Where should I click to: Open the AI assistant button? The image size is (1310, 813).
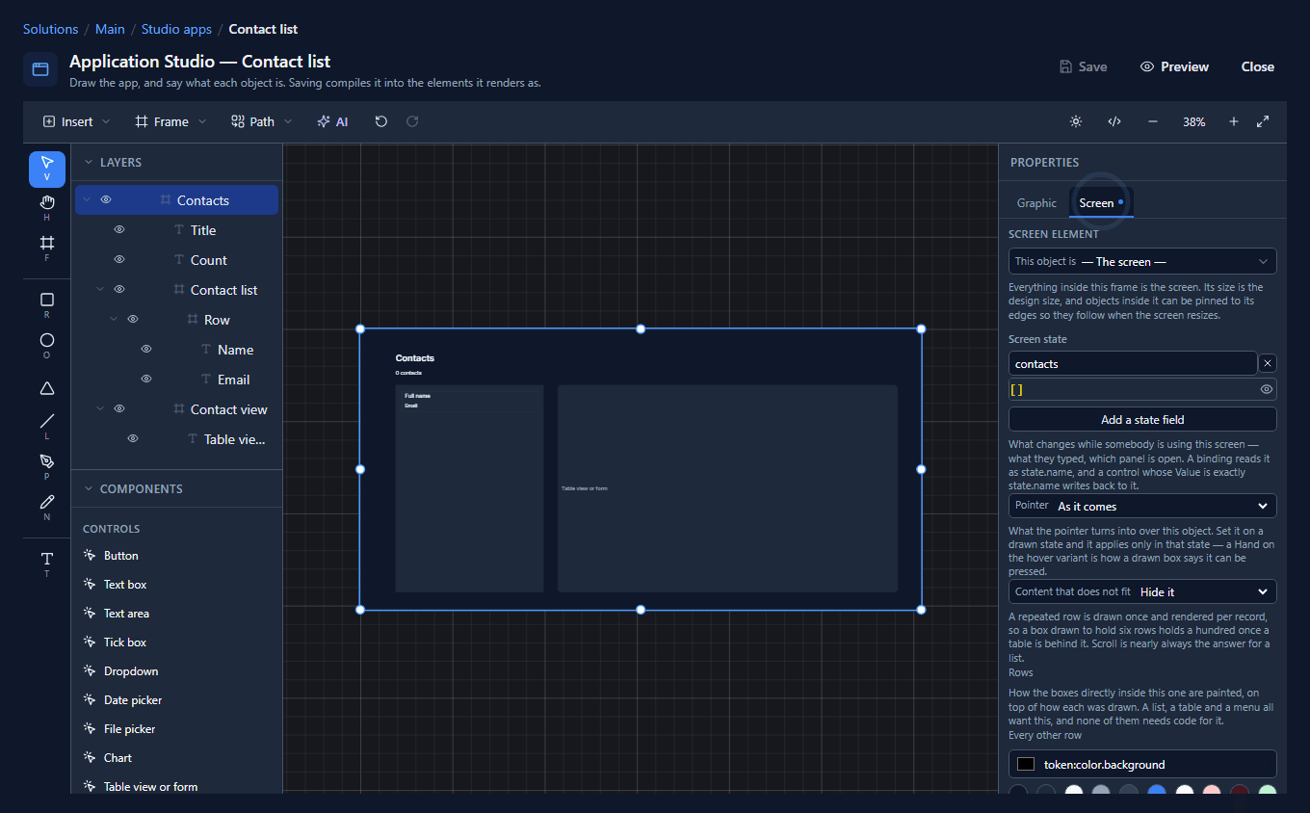tap(332, 121)
